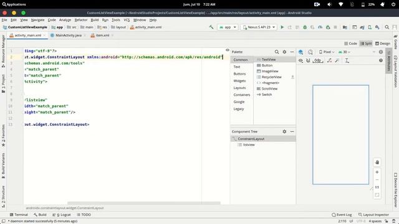The image size is (399, 224).
Task: Open the Logcat tool window
Action: pyautogui.click(x=62, y=215)
